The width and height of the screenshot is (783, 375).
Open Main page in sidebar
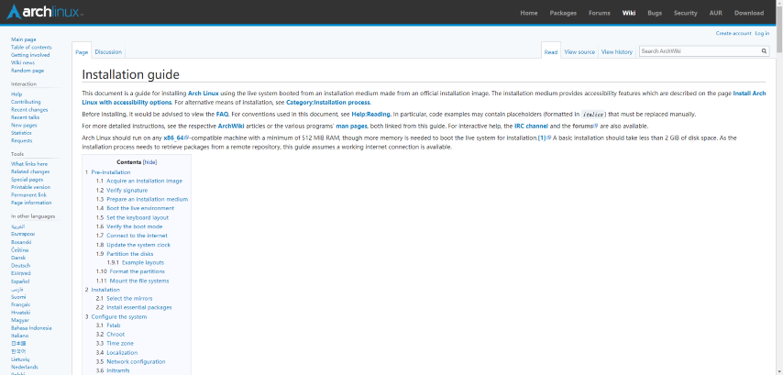(24, 39)
